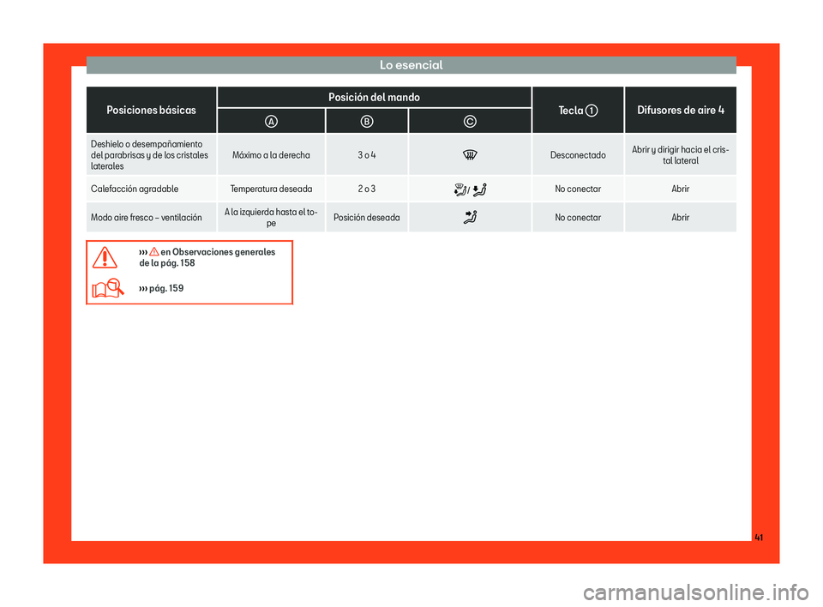The width and height of the screenshot is (823, 607).
Task: Click the Difusores de aire 4 header
Action: point(680,111)
